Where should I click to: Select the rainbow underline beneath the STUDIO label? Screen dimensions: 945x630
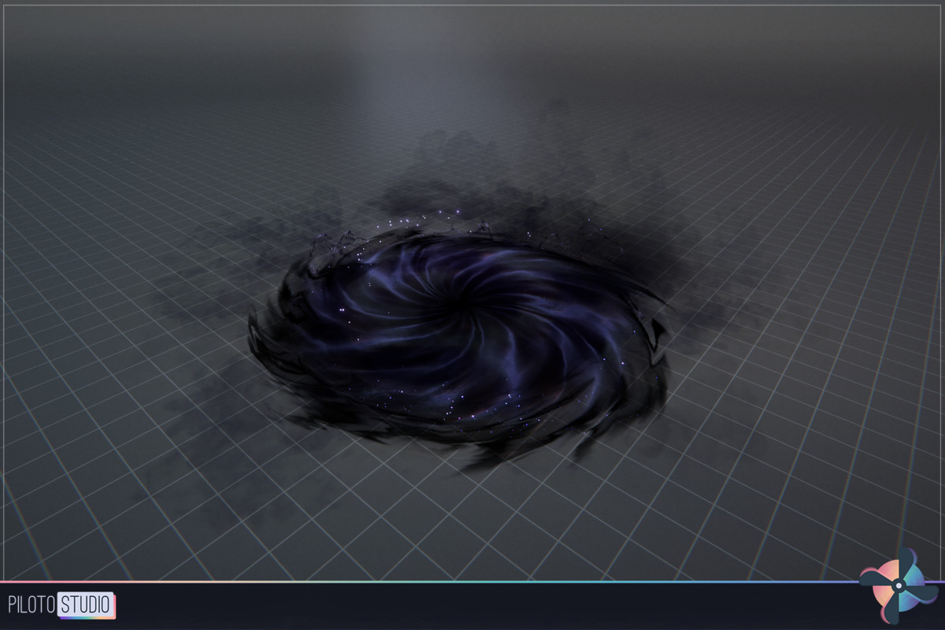tap(87, 617)
